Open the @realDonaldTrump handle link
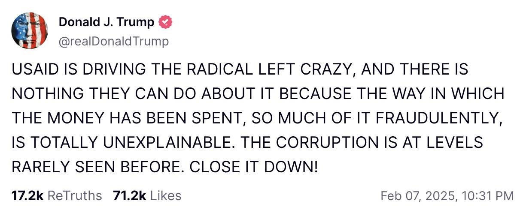 [113, 41]
